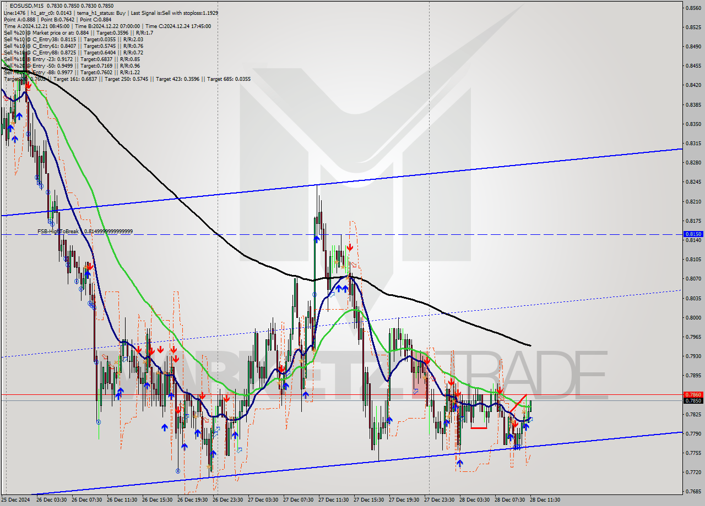Click the 0.8245 price axis label
Image resolution: width=705 pixels, height=506 pixels.
tap(693, 182)
